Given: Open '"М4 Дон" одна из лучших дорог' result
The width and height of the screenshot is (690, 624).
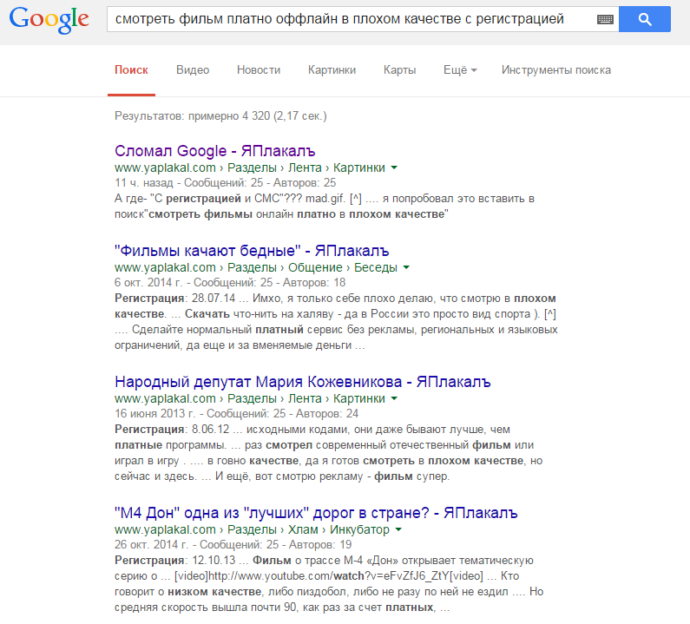Looking at the screenshot, I should pos(316,513).
